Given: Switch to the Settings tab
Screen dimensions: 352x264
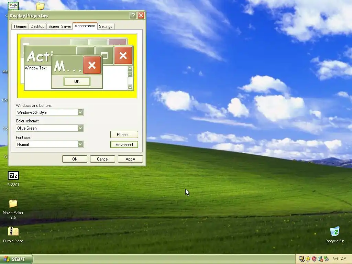Looking at the screenshot, I should [x=106, y=26].
